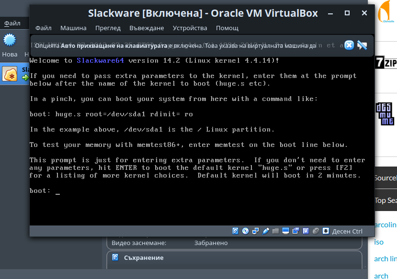Screen dimensions: 397x279
Task: Click the CPU virtualization features icon
Action: tap(306, 231)
